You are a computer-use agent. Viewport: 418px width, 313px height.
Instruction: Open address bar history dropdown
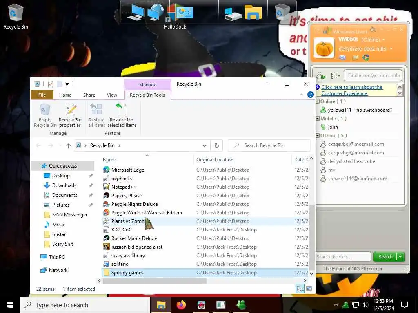(x=205, y=145)
